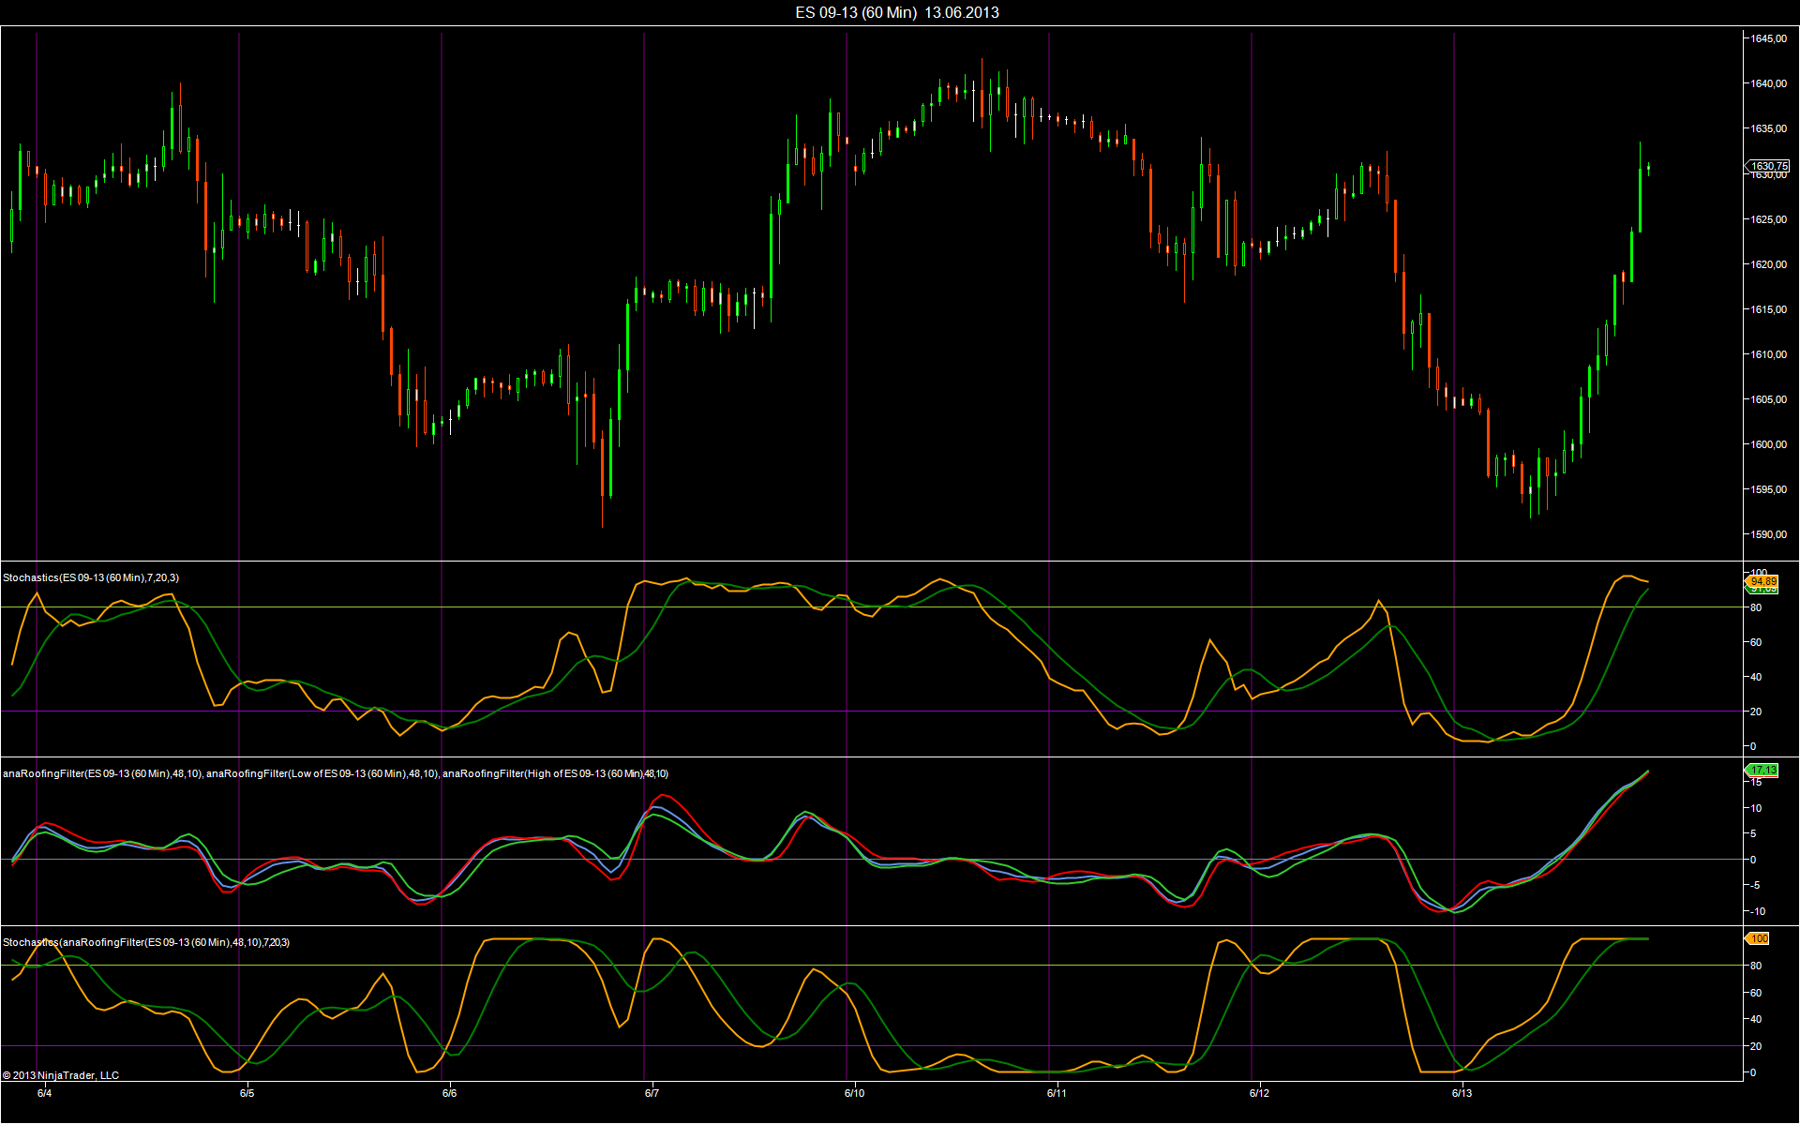
Task: Click the 40 level on the price Stochastics axis
Action: coord(1756,677)
